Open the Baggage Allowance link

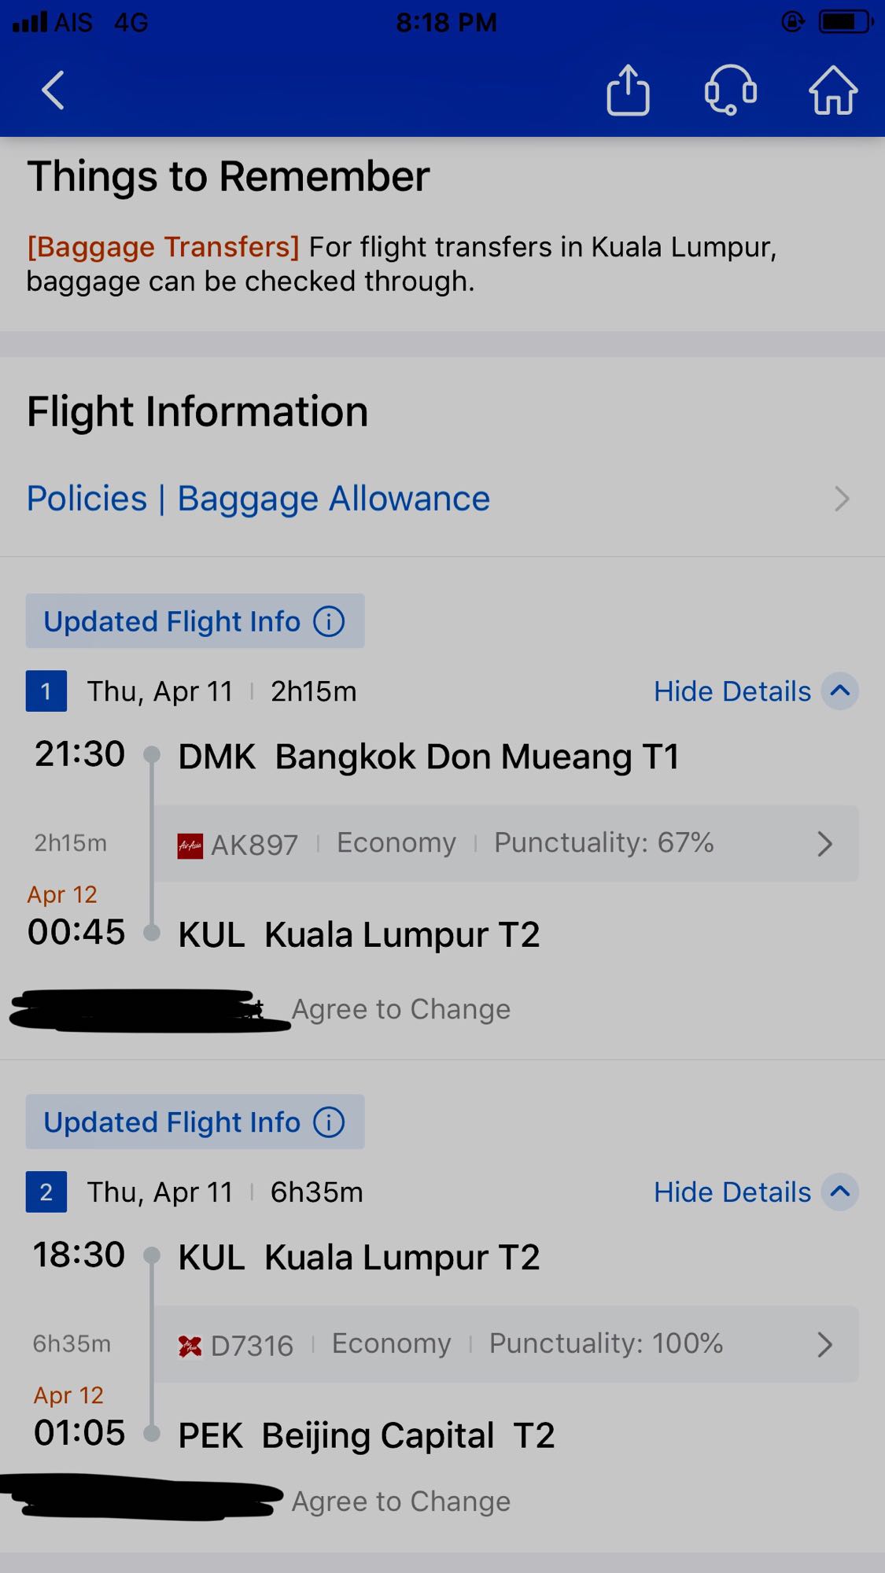coord(334,499)
